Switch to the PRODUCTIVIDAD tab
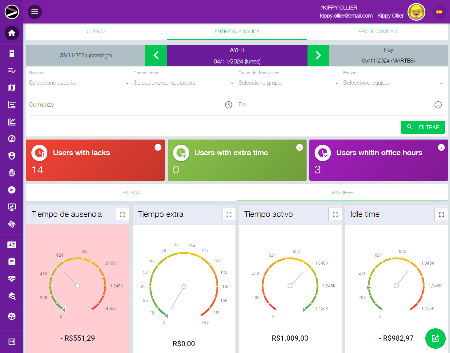Screen dimensions: 450x353 point(377,31)
